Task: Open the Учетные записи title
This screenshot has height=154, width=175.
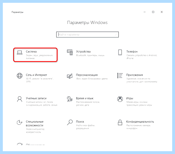Action: point(36,98)
